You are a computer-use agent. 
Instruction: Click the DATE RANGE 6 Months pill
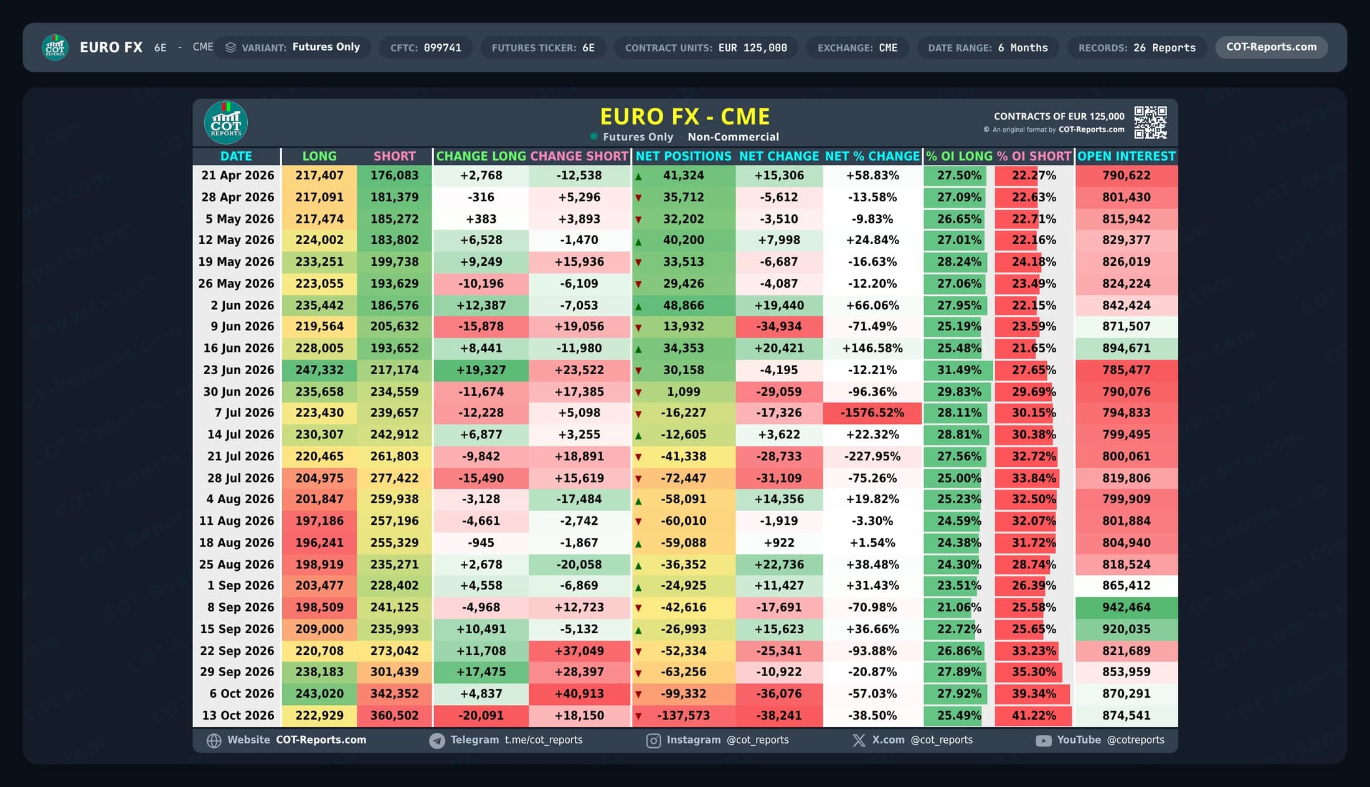[x=988, y=47]
